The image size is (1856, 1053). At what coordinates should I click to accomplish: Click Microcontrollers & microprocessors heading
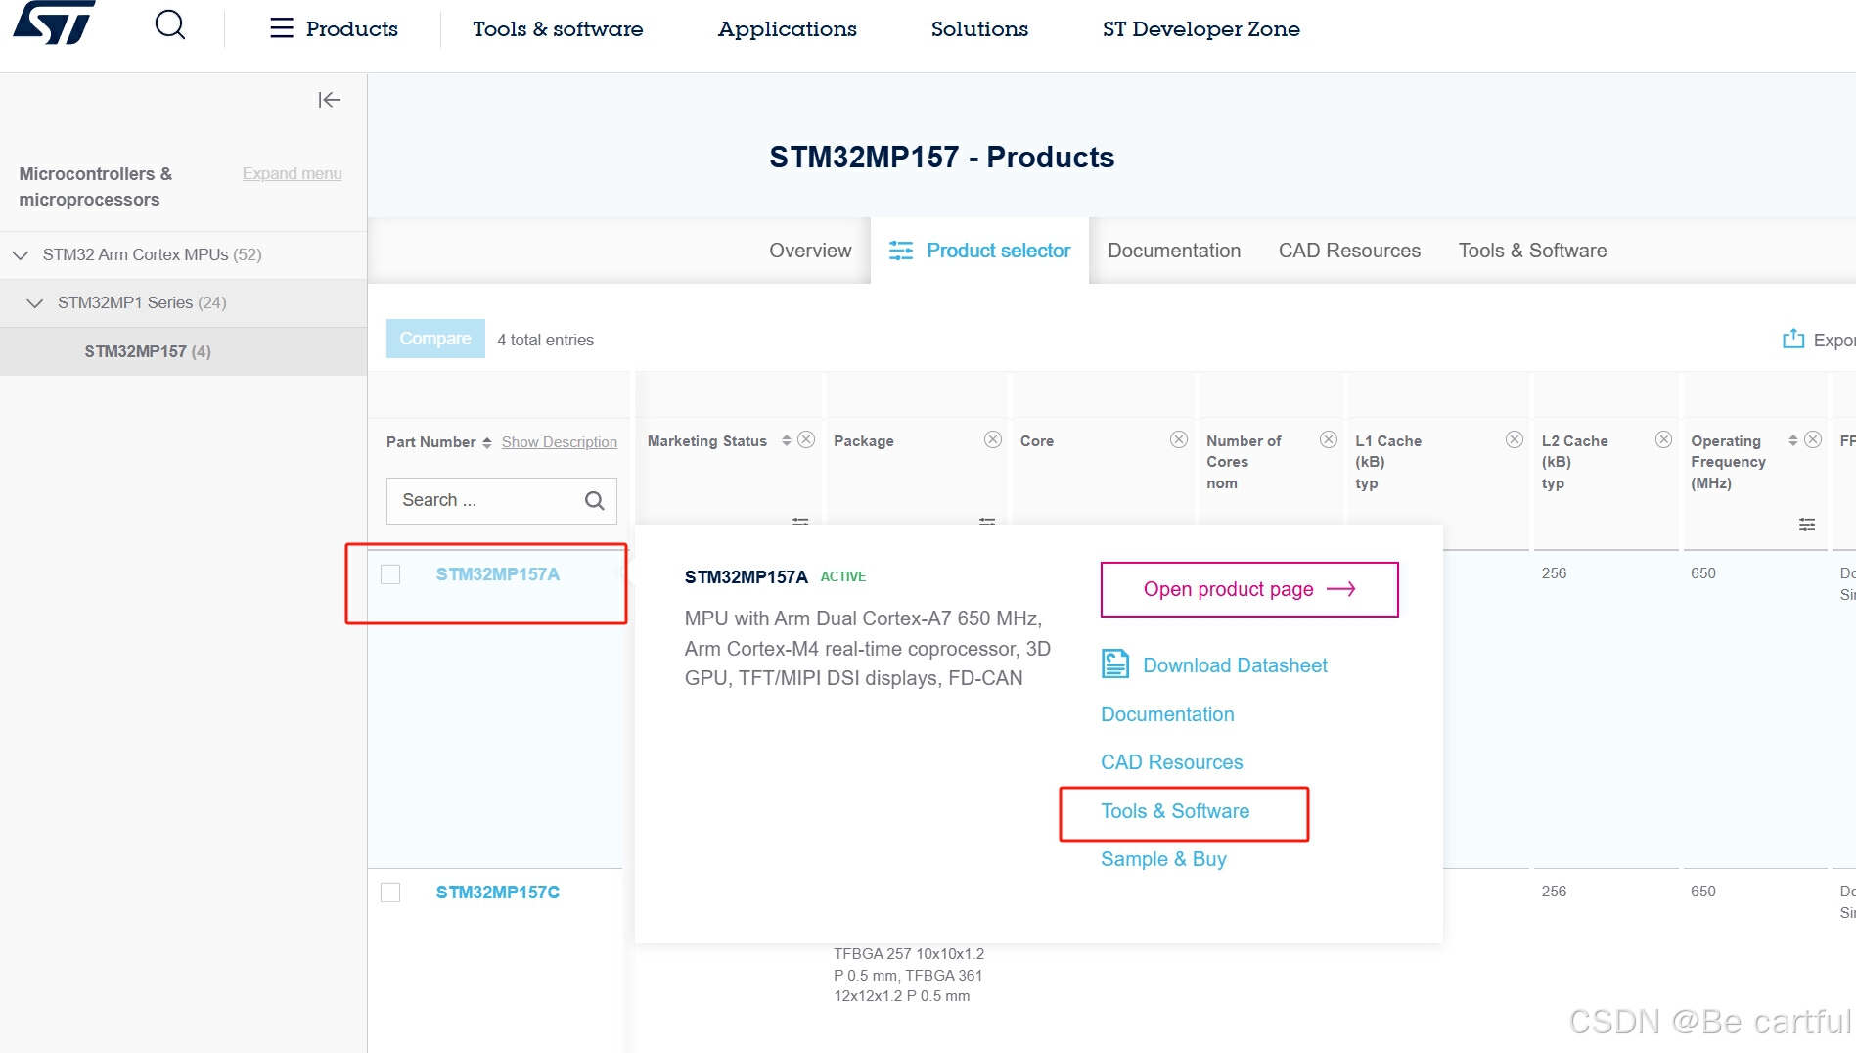96,186
